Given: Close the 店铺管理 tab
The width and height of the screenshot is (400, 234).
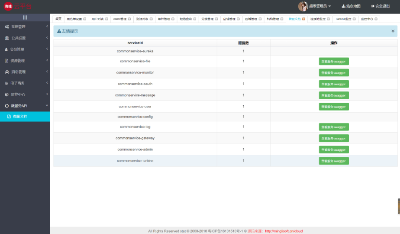Looking at the screenshot, I should pyautogui.click(x=238, y=19).
